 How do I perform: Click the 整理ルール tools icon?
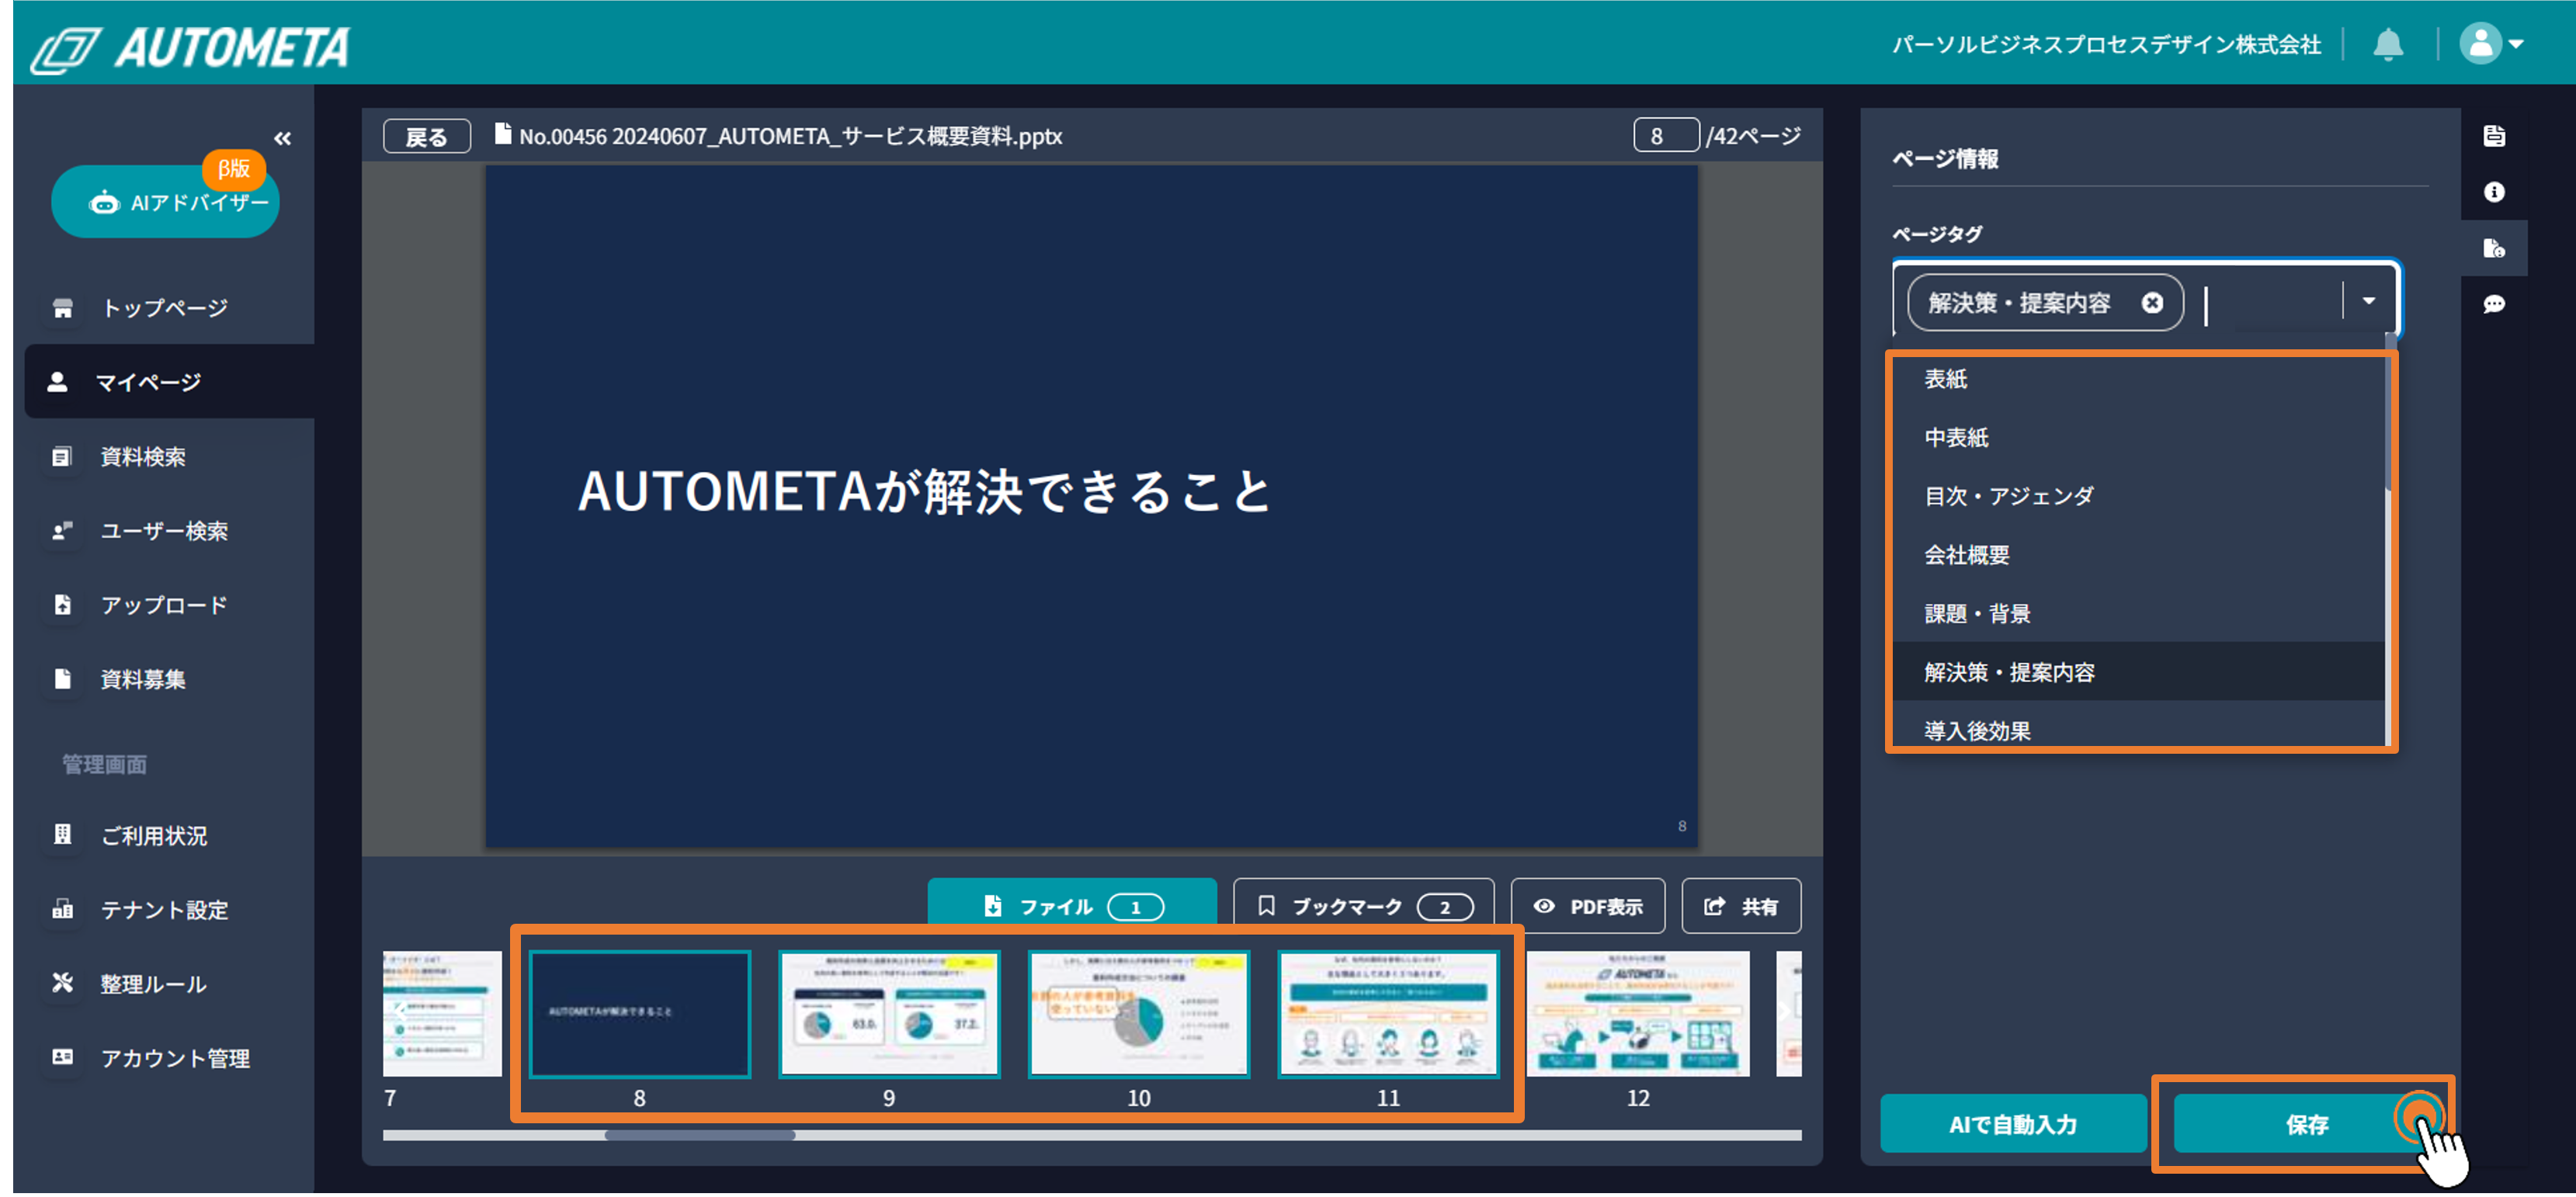pos(62,983)
